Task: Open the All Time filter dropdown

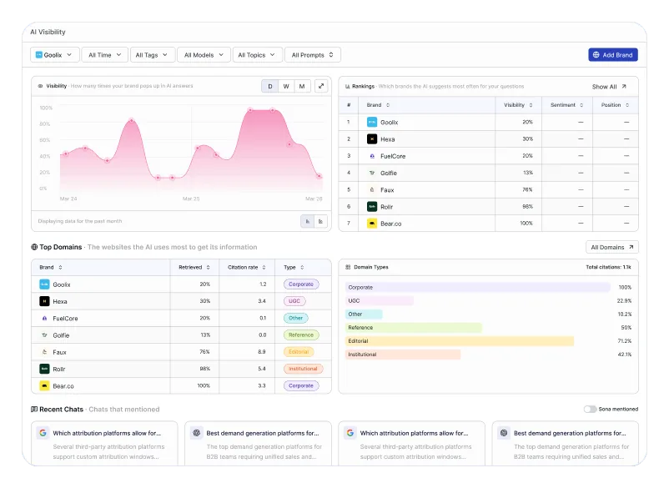Action: pos(105,54)
